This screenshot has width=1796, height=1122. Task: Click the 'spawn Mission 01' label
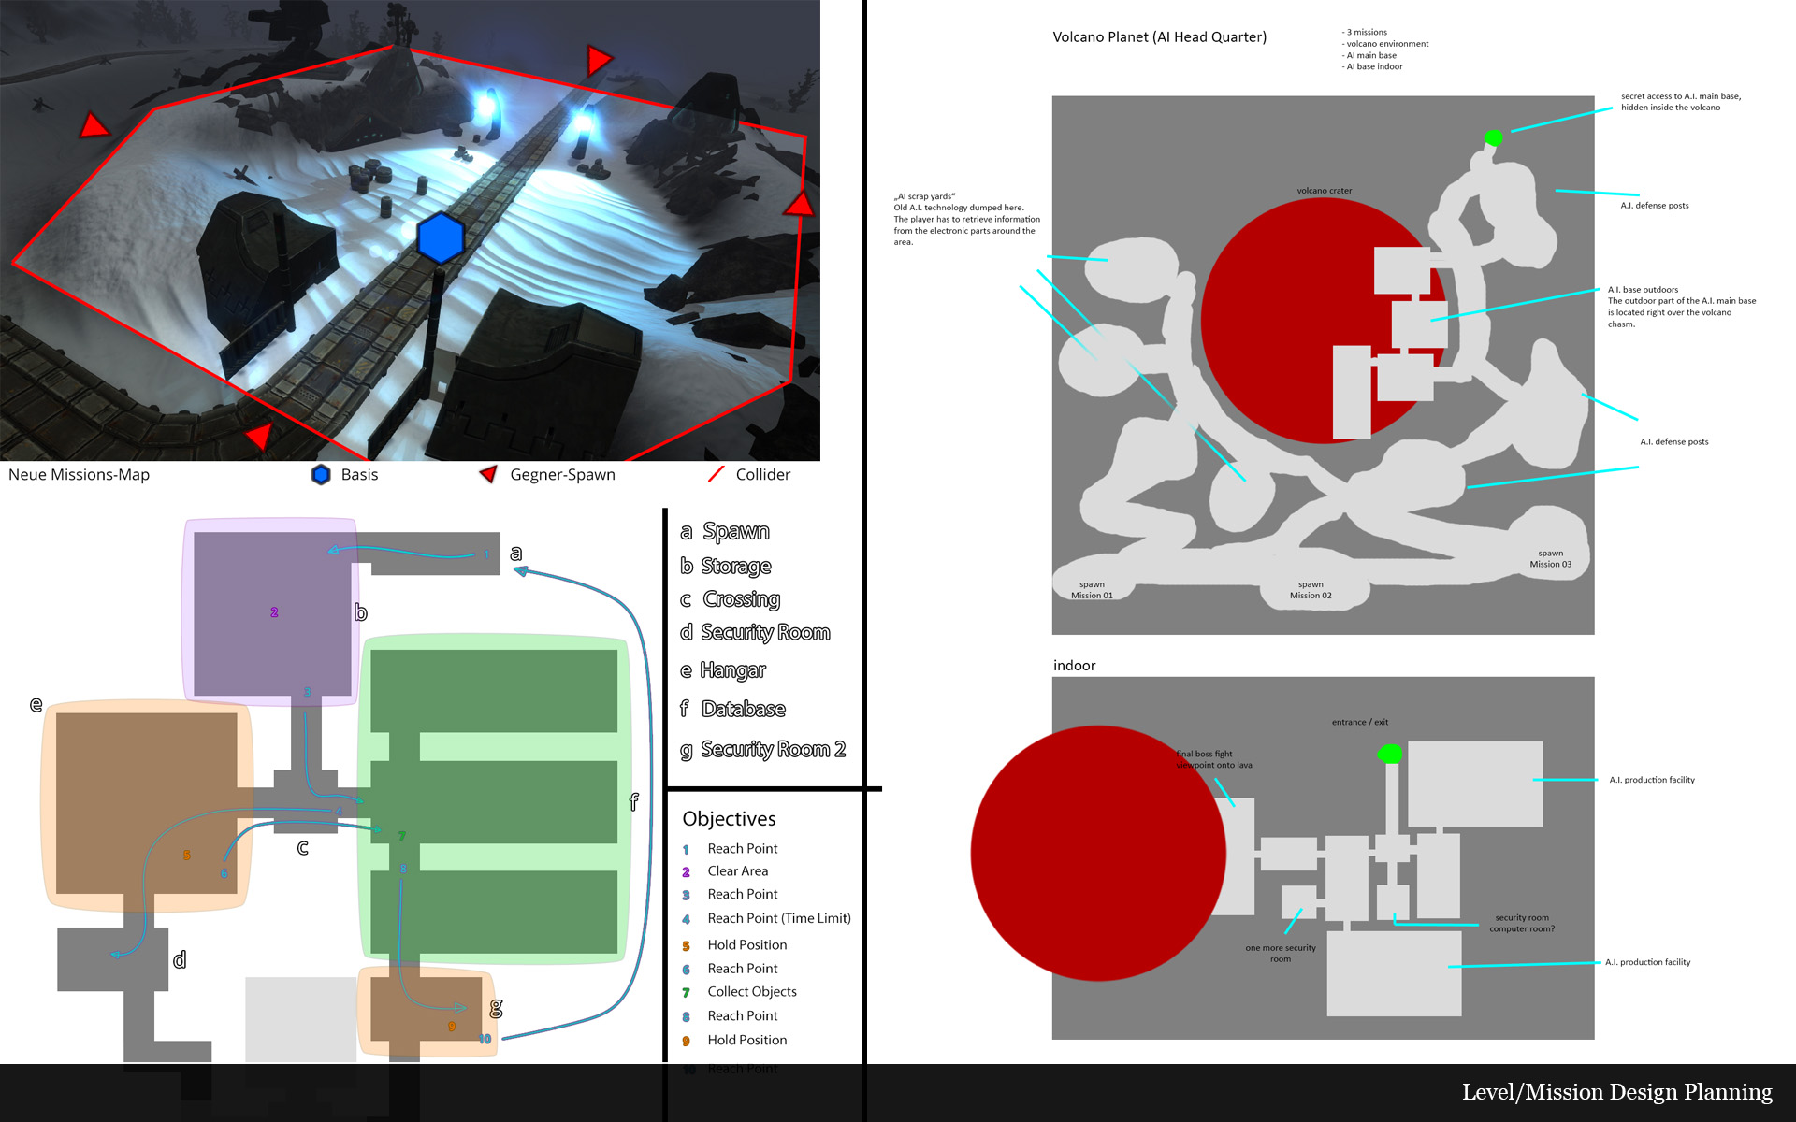[1092, 590]
